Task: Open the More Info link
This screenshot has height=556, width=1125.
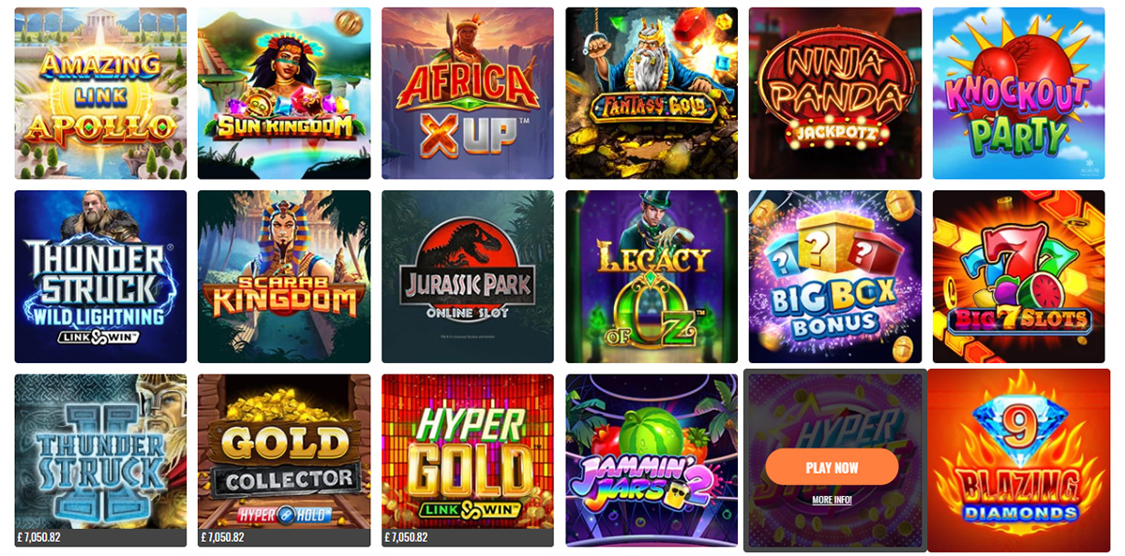Action: pos(832,500)
